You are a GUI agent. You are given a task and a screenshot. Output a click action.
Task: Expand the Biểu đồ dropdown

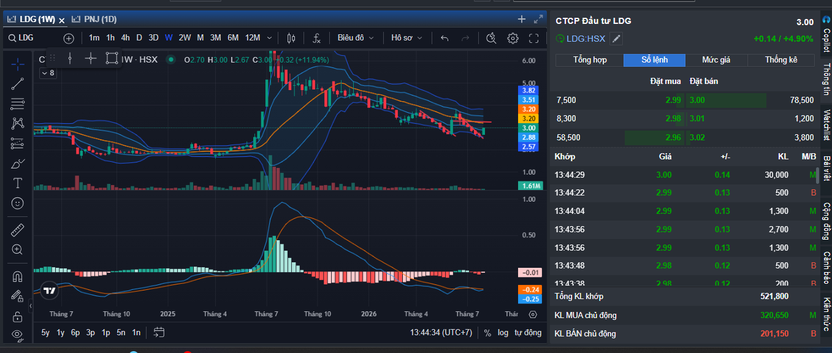point(356,38)
